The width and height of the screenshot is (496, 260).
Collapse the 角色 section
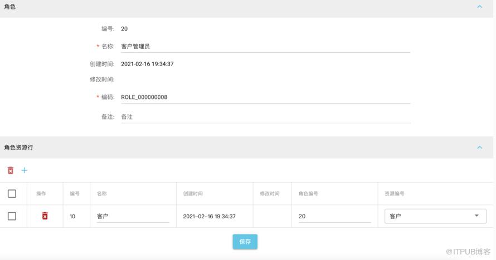tap(479, 7)
